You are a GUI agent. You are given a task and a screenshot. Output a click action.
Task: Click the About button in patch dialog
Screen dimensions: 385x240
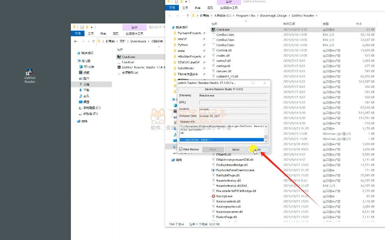click(x=236, y=149)
